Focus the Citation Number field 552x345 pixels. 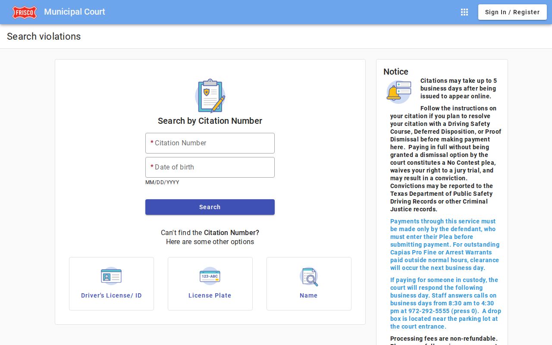[x=210, y=143]
